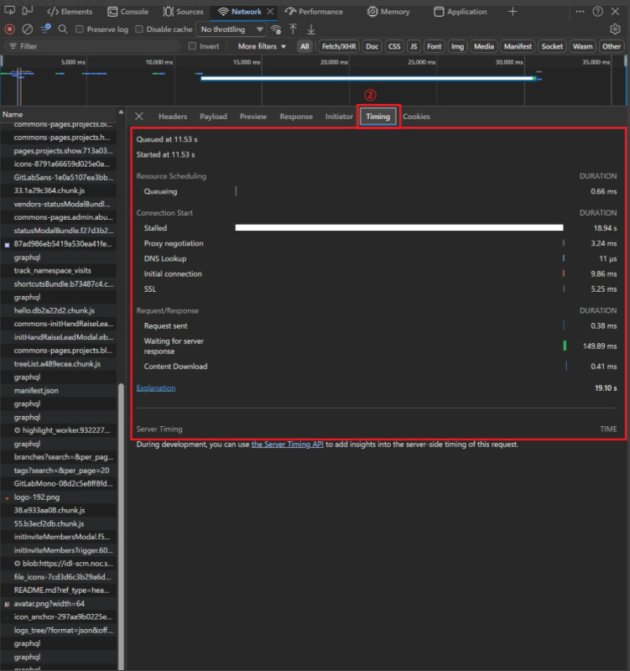Viewport: 630px width, 671px height.
Task: Click the long request bar in overview timeline
Action: [368, 78]
